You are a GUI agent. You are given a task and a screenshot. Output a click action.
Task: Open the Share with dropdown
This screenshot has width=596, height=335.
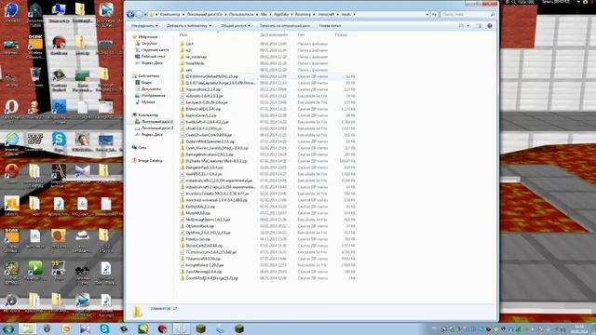pos(236,26)
